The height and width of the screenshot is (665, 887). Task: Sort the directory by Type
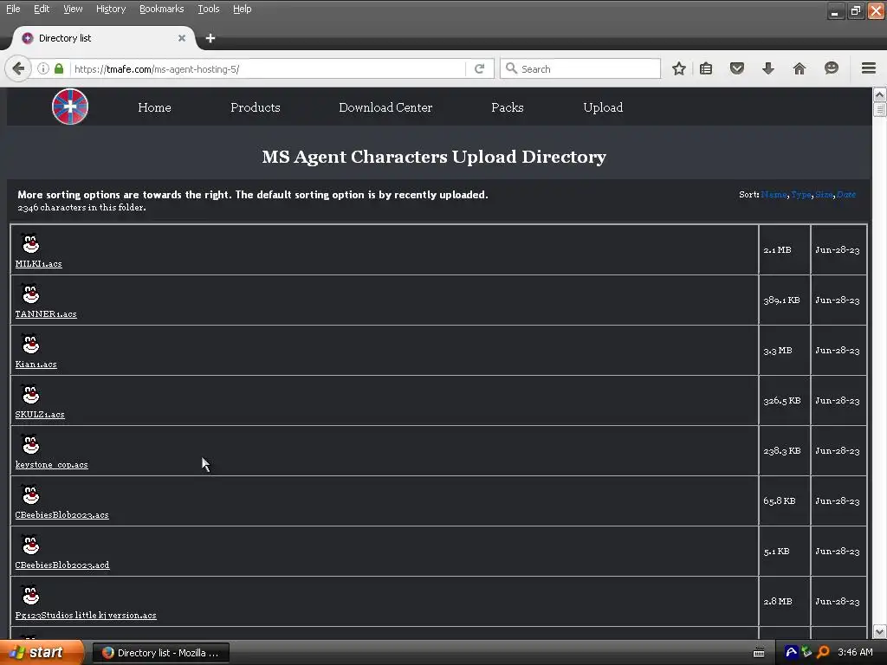click(x=801, y=195)
